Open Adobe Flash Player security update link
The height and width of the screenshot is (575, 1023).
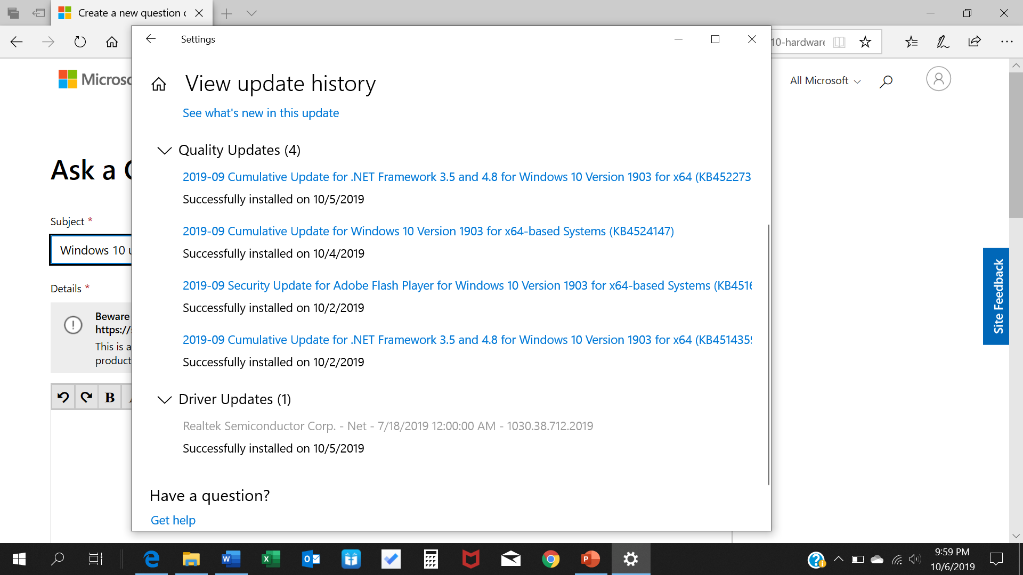pos(467,285)
